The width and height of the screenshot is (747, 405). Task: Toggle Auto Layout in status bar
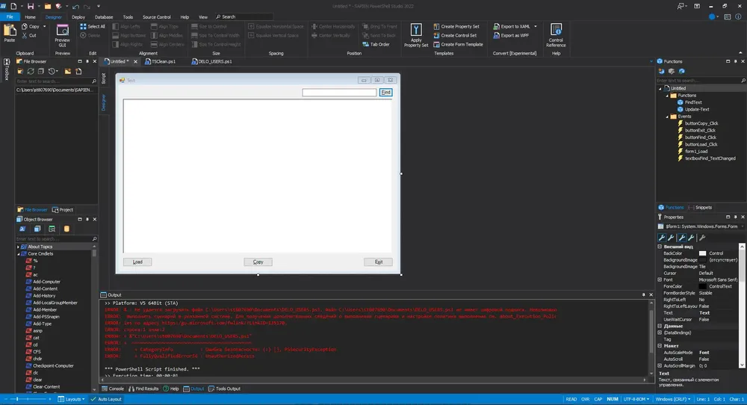pyautogui.click(x=106, y=399)
